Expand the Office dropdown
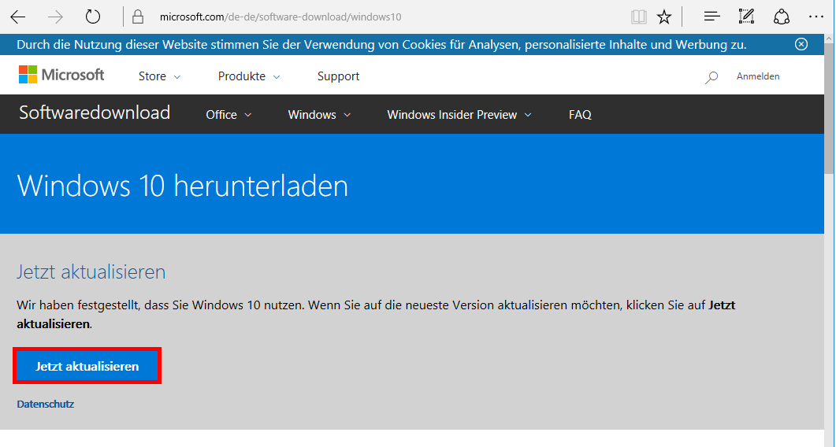The image size is (836, 447). coord(229,115)
